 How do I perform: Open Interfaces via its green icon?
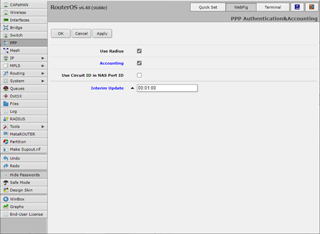pos(6,20)
